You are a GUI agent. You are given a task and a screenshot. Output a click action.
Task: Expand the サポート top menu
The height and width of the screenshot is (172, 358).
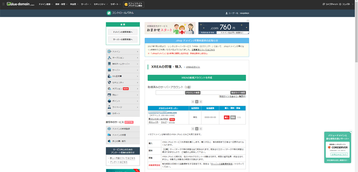pyautogui.click(x=115, y=4)
